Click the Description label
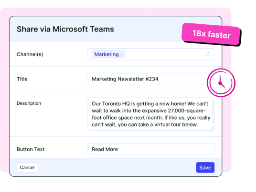 [x=29, y=103]
